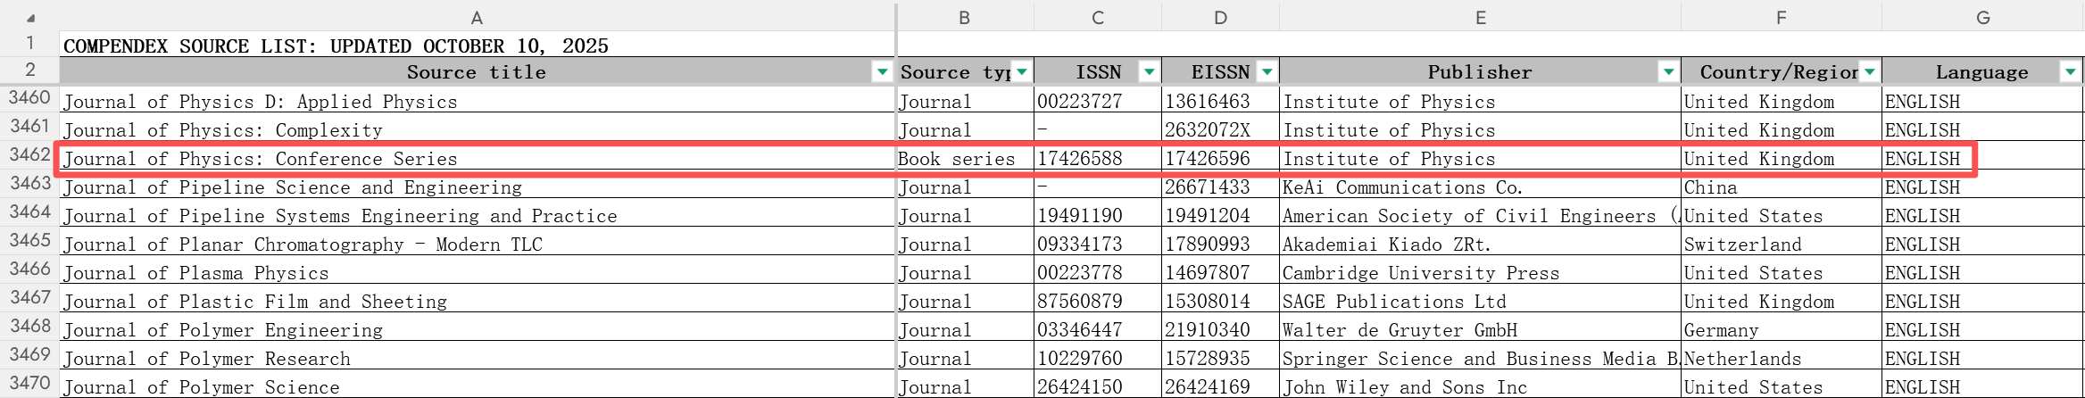Viewport: 2085px width, 398px height.
Task: Click ISSN value 87560879
Action: [1079, 302]
